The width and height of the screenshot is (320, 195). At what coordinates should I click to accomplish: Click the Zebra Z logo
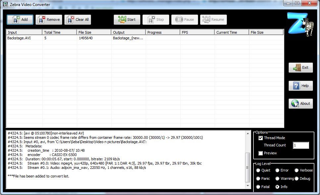(300, 24)
